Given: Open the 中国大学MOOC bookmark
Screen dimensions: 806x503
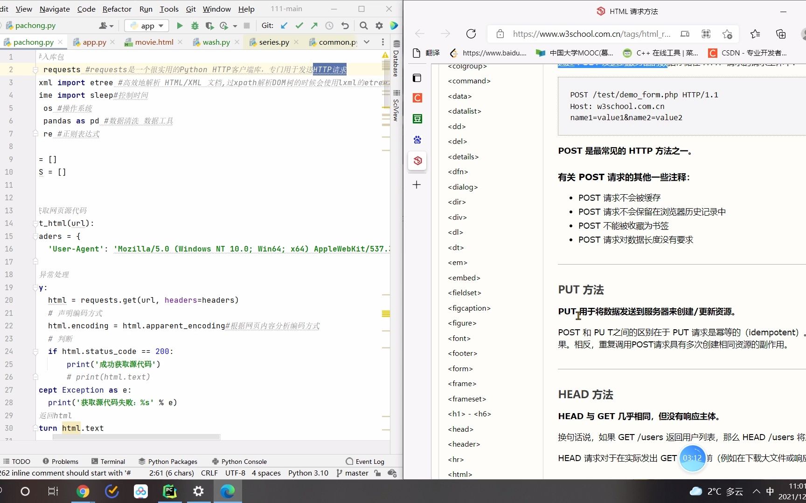Looking at the screenshot, I should 575,53.
